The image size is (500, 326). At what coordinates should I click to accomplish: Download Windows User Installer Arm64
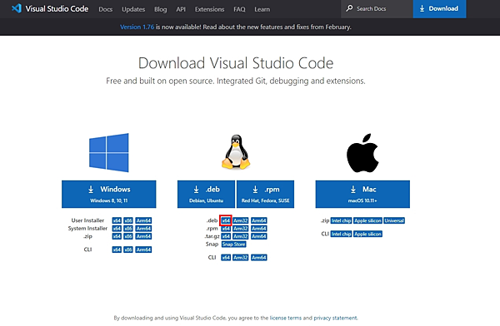pos(143,220)
